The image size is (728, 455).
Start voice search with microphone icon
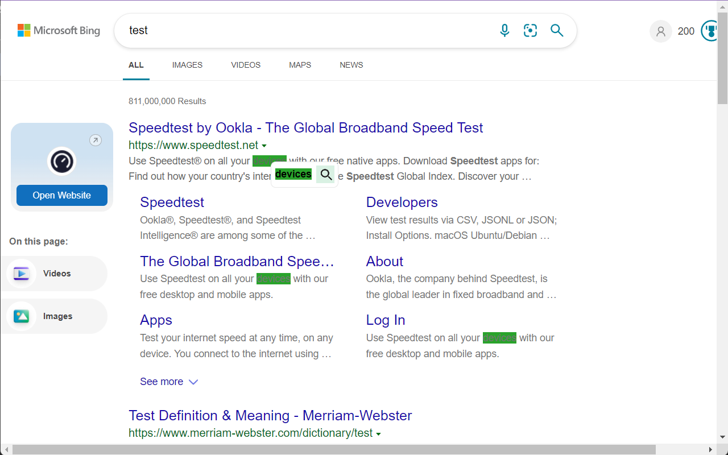(504, 30)
